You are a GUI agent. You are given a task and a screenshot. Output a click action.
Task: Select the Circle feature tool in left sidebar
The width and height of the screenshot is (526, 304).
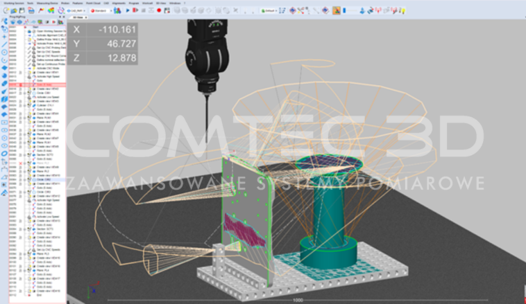tap(4, 52)
